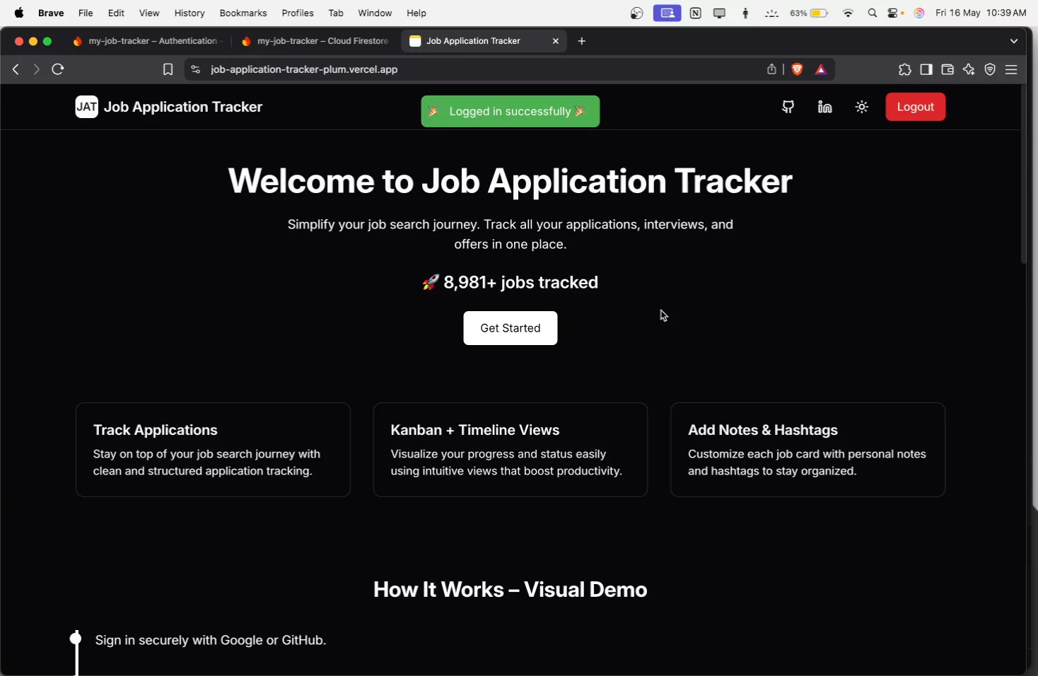Open Brave Shields lion icon
Screen dimensions: 1038x676
tap(797, 69)
